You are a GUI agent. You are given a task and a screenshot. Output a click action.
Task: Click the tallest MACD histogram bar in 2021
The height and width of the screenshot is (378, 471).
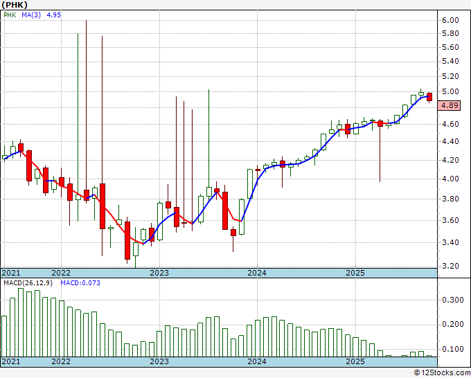tap(21, 323)
